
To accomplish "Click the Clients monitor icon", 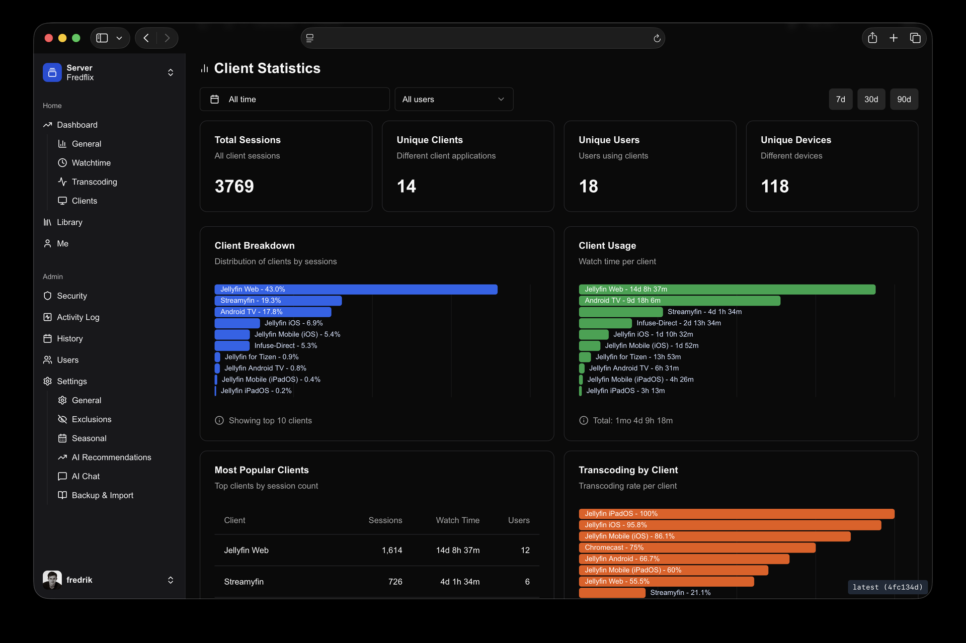I will 62,201.
